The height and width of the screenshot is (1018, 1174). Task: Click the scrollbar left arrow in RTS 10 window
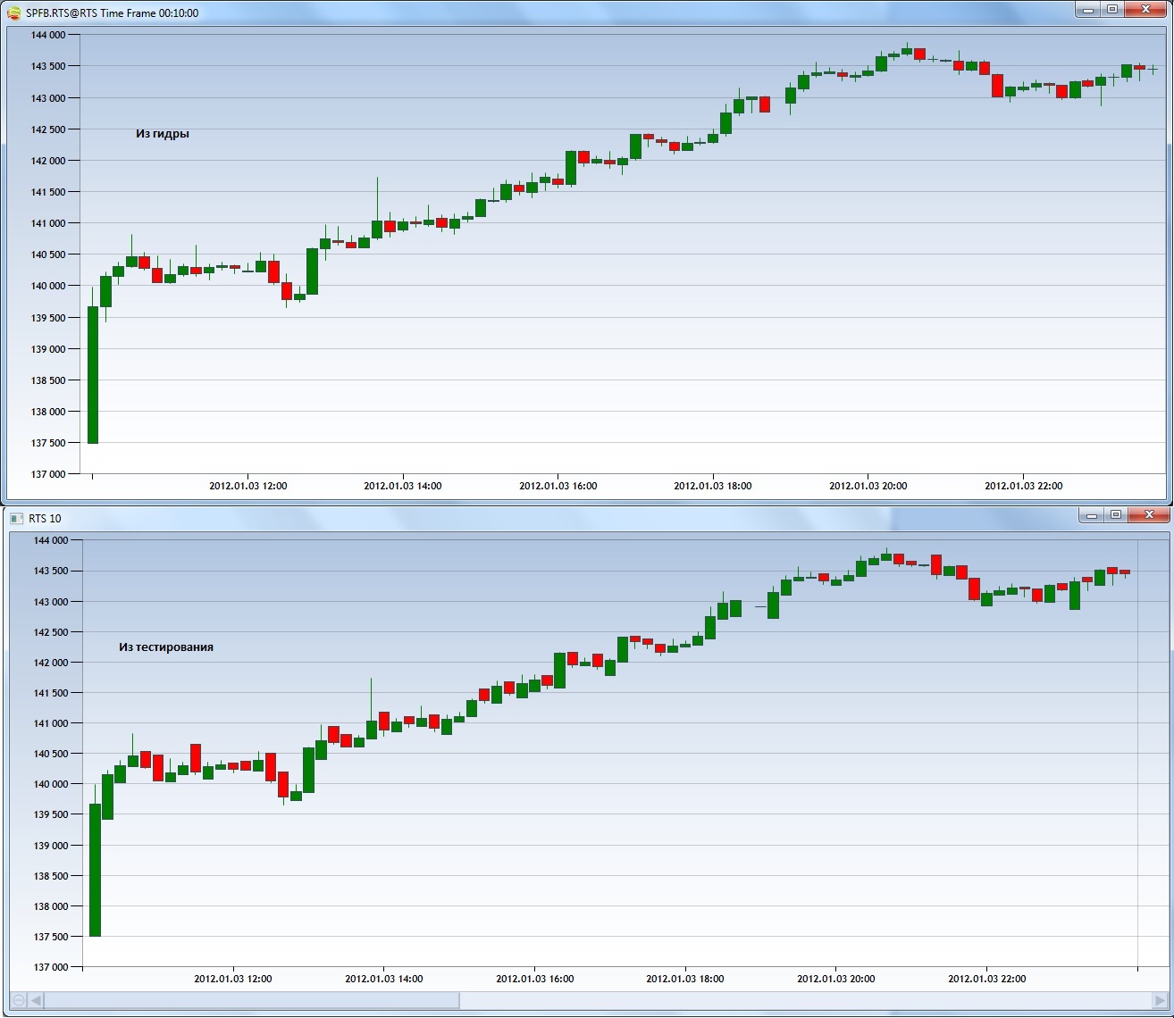pos(37,1000)
